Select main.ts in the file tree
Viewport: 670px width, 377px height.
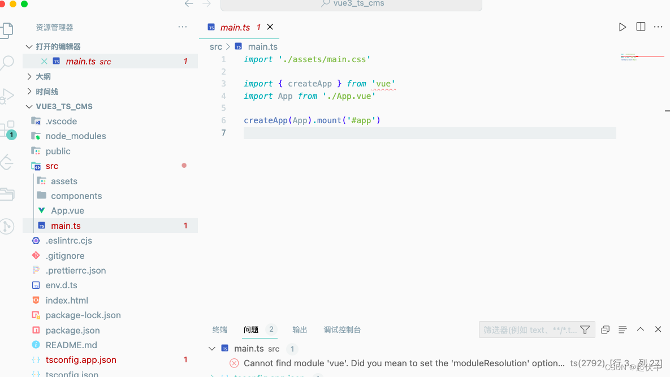[x=110, y=226]
